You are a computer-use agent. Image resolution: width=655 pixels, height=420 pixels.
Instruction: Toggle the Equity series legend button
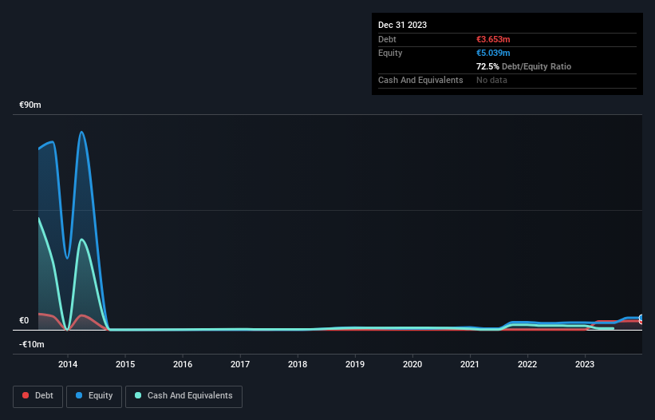94,396
